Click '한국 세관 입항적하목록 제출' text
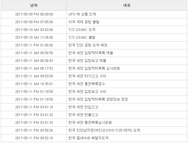188x143 pixels. [91, 53]
